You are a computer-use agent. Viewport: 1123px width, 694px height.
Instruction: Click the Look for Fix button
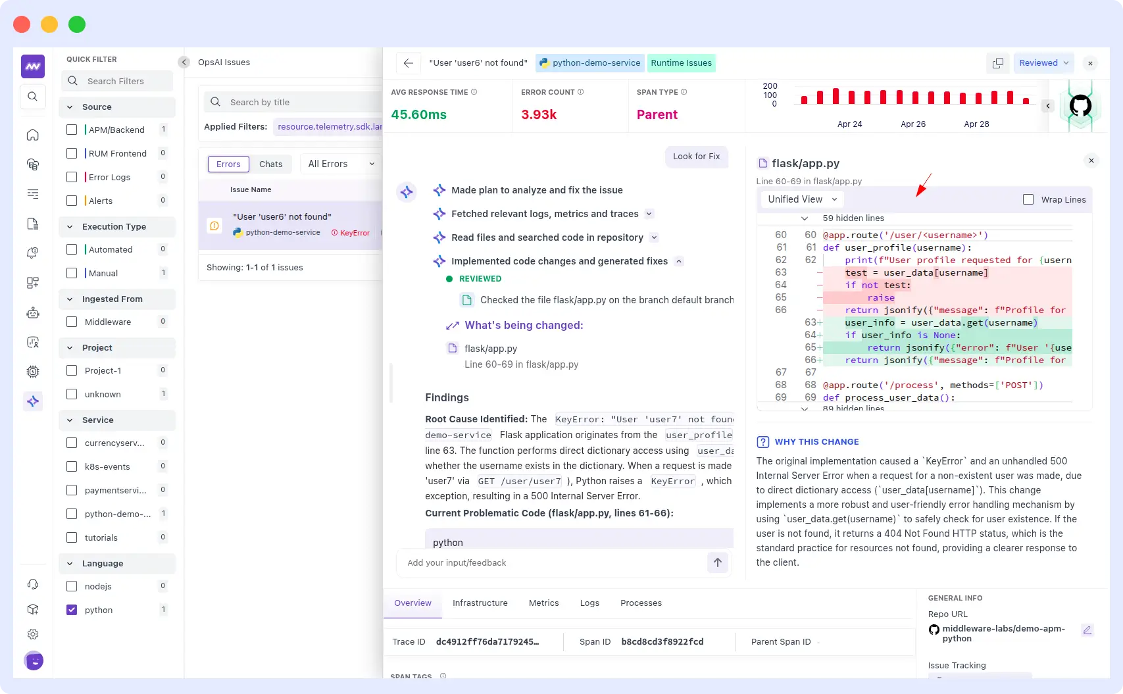pos(696,157)
